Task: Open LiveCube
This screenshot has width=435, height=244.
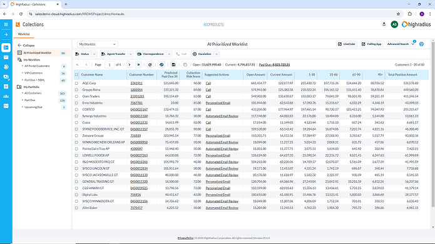Action: coord(347,44)
